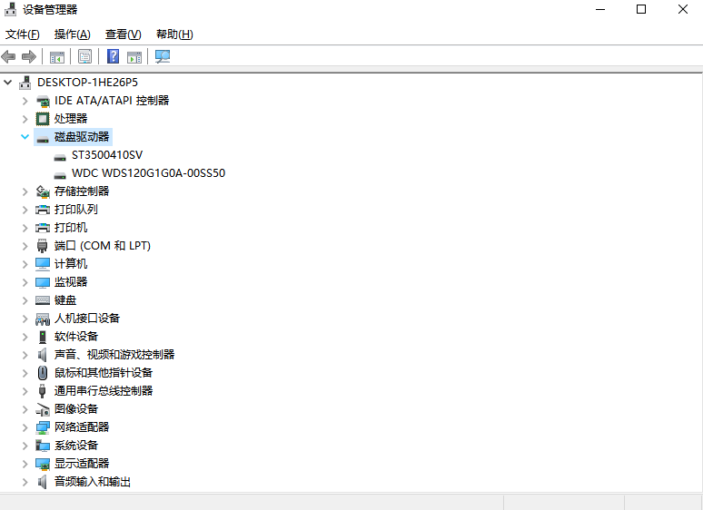
Task: Click the Back arrow toolbar icon
Action: tap(9, 57)
